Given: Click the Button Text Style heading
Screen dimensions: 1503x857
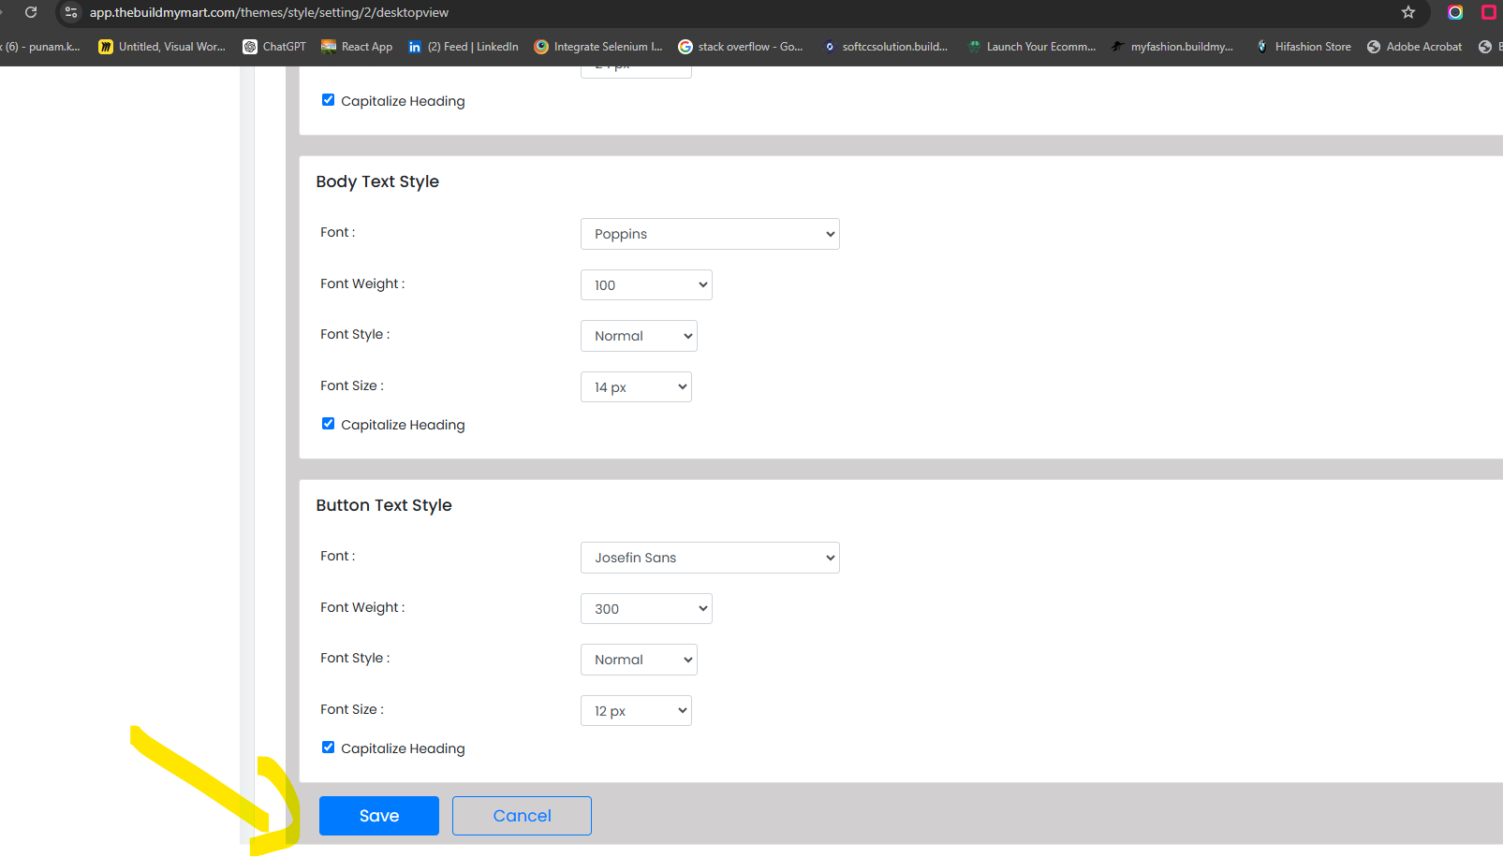Looking at the screenshot, I should [x=384, y=505].
